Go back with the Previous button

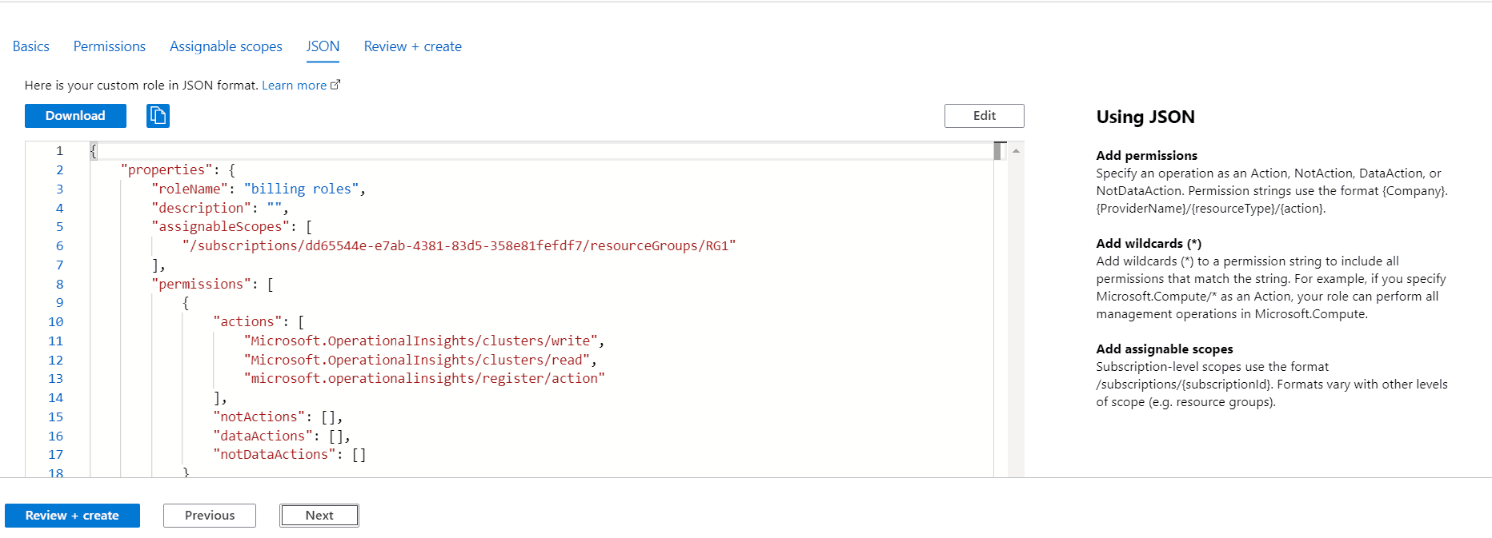tap(210, 516)
